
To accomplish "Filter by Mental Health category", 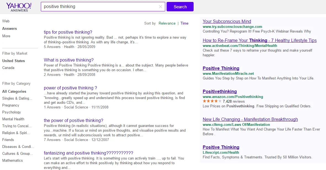I will (13, 119).
